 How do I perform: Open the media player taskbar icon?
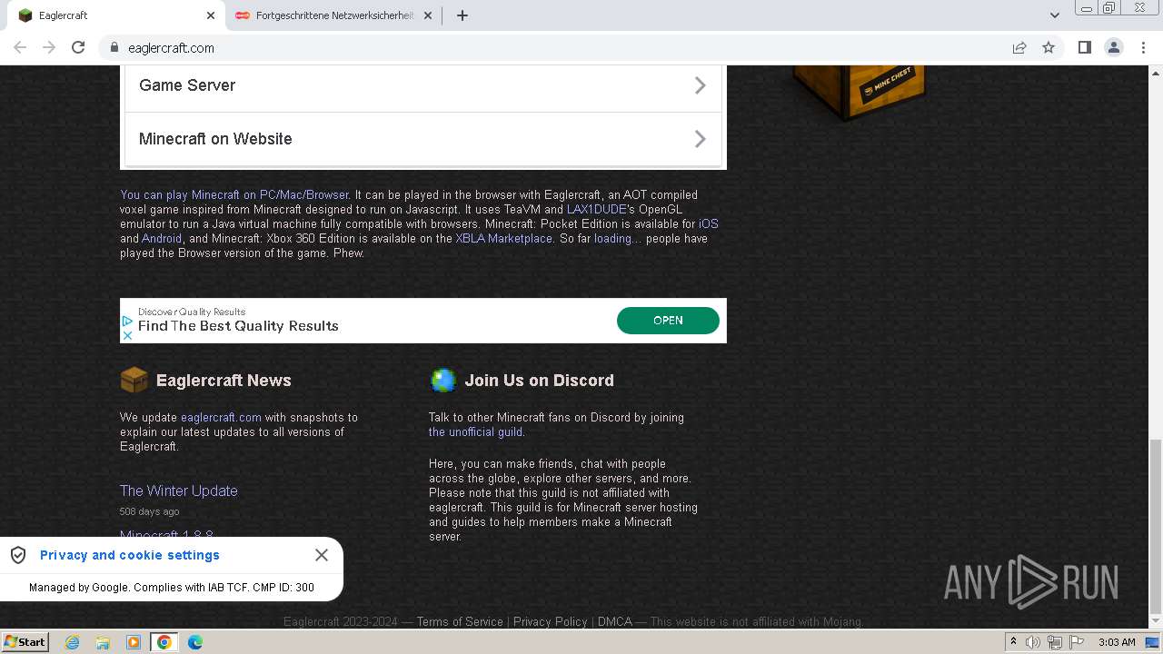[x=134, y=642]
